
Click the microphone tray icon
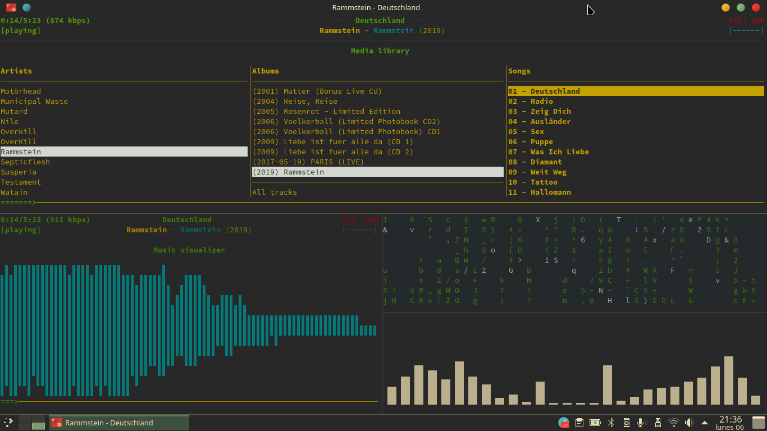(x=642, y=423)
